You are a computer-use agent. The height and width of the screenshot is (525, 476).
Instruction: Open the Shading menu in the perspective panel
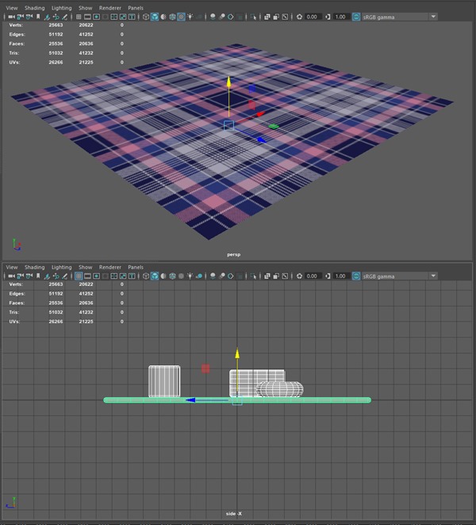pyautogui.click(x=34, y=7)
